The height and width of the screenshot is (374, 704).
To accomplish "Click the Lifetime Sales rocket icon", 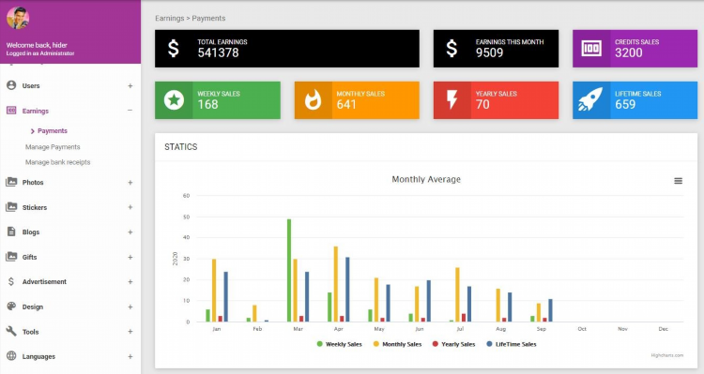I will 590,99.
